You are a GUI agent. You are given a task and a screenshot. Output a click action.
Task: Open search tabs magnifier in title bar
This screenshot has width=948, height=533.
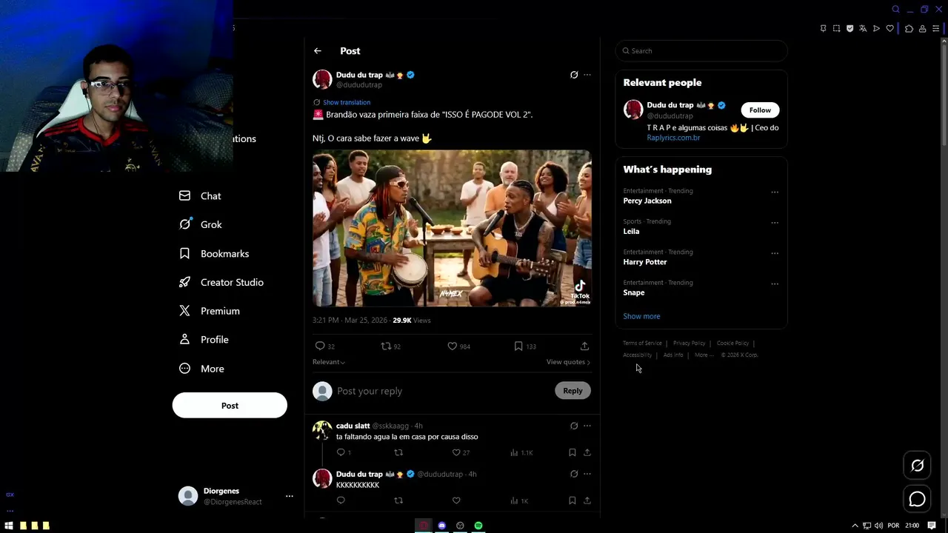[x=895, y=9]
